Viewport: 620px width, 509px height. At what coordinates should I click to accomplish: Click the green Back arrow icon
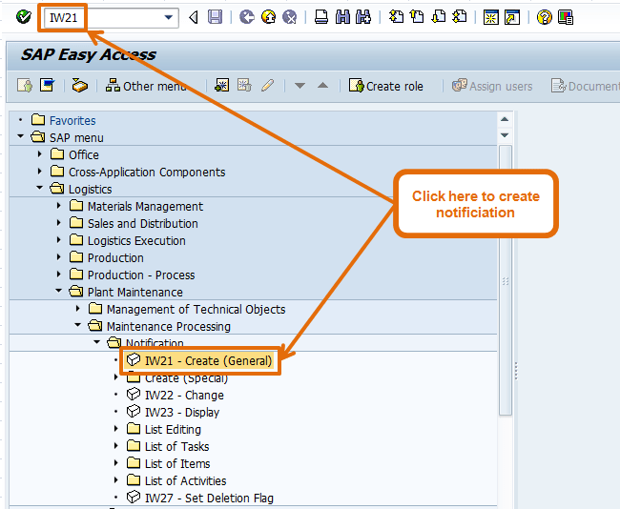247,17
